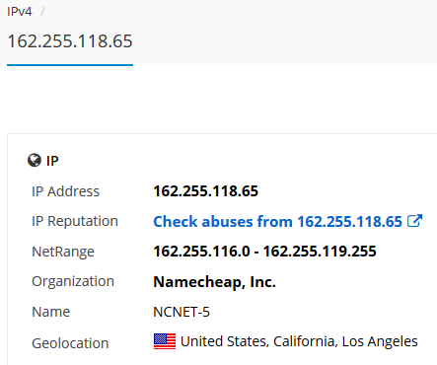The image size is (437, 365).
Task: Click the NCNET-5 network name value
Action: click(182, 312)
